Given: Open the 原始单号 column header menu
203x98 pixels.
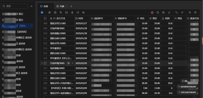Looking at the screenshot, I should click(125, 18).
